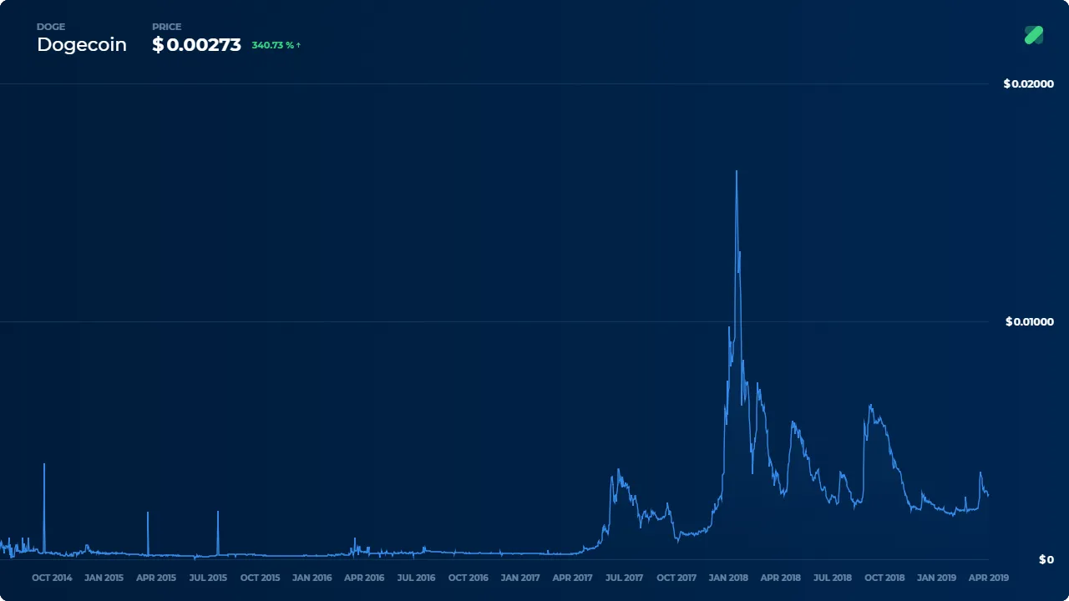Viewport: 1069px width, 601px height.
Task: Click the PRICE label
Action: point(167,27)
